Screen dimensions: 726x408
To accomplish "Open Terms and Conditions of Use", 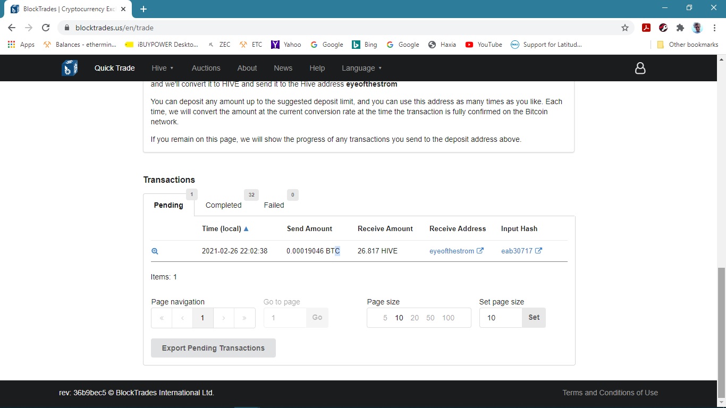I will (610, 393).
